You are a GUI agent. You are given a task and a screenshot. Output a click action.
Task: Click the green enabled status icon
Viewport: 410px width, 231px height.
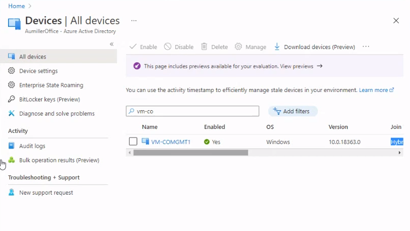[x=207, y=142]
